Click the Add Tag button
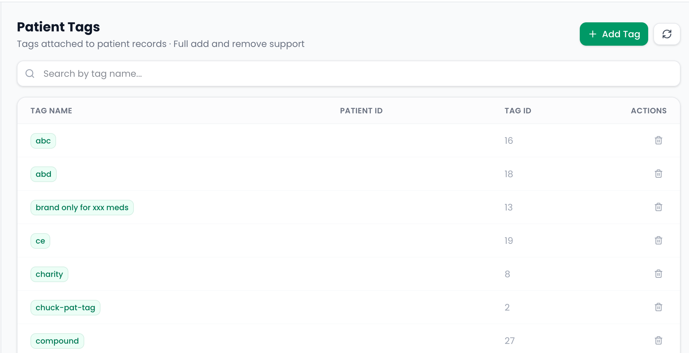Image resolution: width=689 pixels, height=353 pixels. tap(613, 34)
